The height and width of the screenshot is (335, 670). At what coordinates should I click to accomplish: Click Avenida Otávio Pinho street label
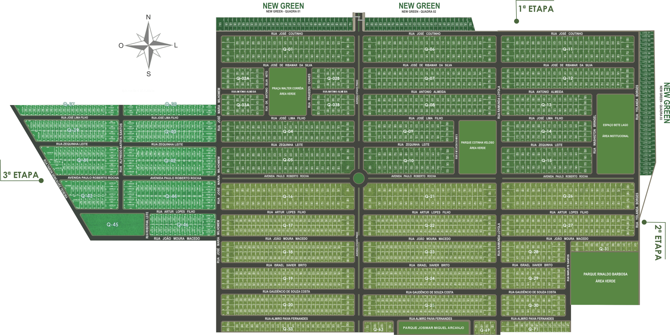pyautogui.click(x=357, y=92)
